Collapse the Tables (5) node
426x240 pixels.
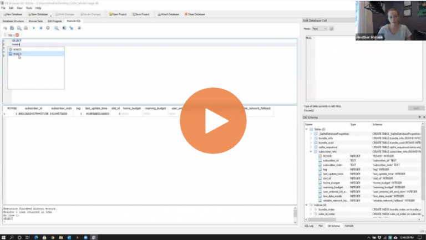click(306, 129)
